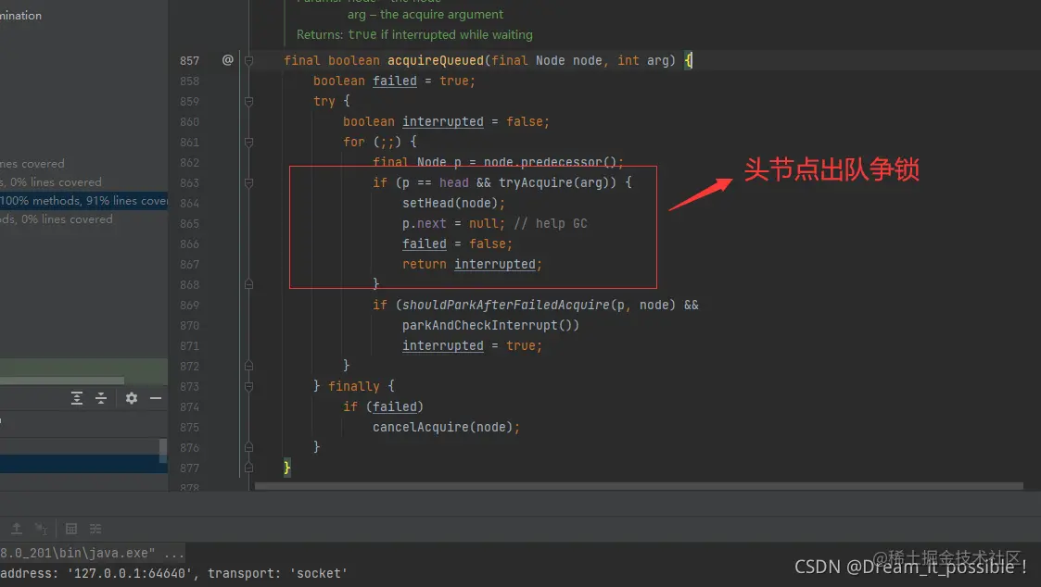Collapse the acquireQueued method fold at line 857
This screenshot has width=1041, height=587.
tap(249, 60)
